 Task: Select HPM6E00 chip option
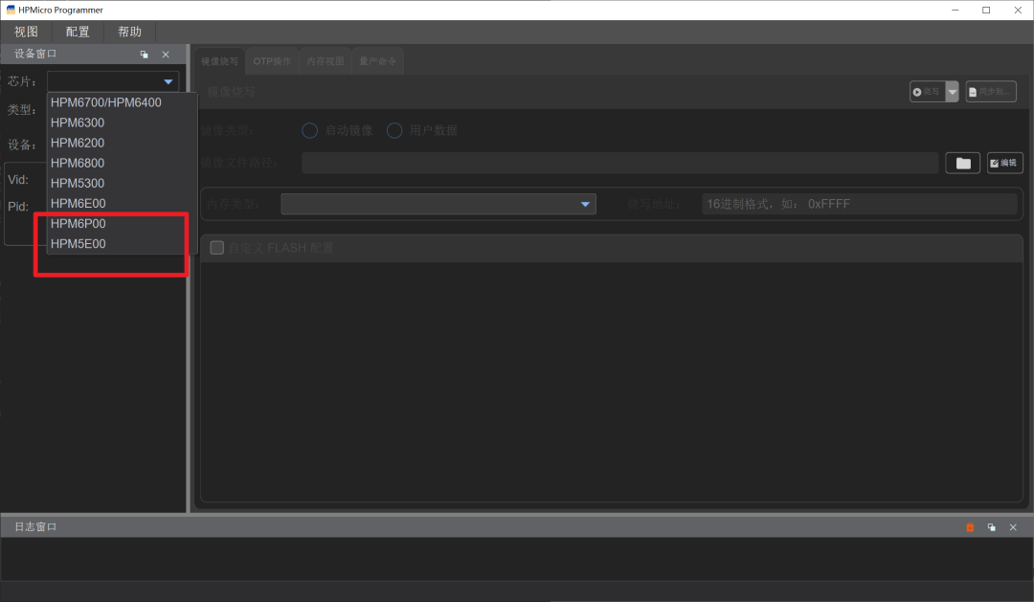[x=122, y=203]
